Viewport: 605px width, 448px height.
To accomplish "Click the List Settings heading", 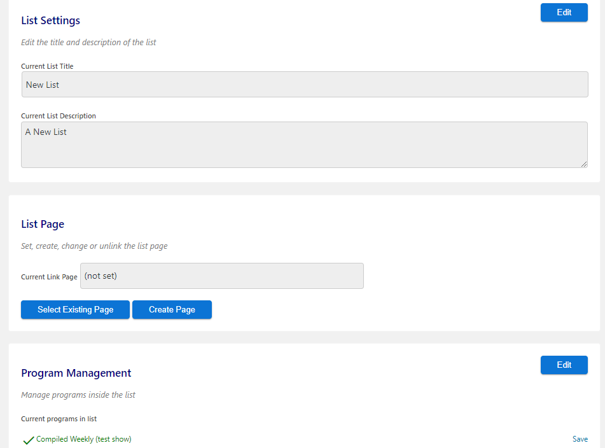I will point(50,20).
